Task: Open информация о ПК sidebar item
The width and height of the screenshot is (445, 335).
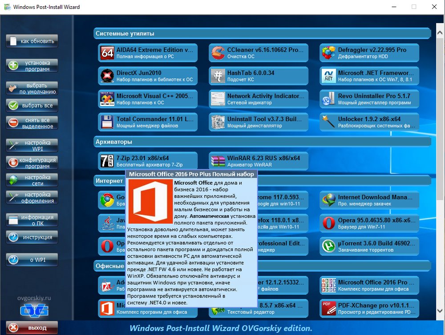Action: 32,220
